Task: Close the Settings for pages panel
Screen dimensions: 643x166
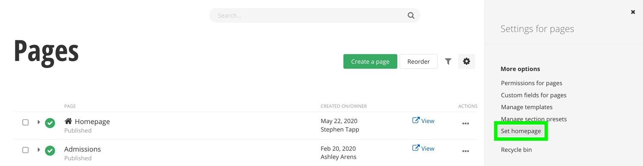Action: (633, 12)
